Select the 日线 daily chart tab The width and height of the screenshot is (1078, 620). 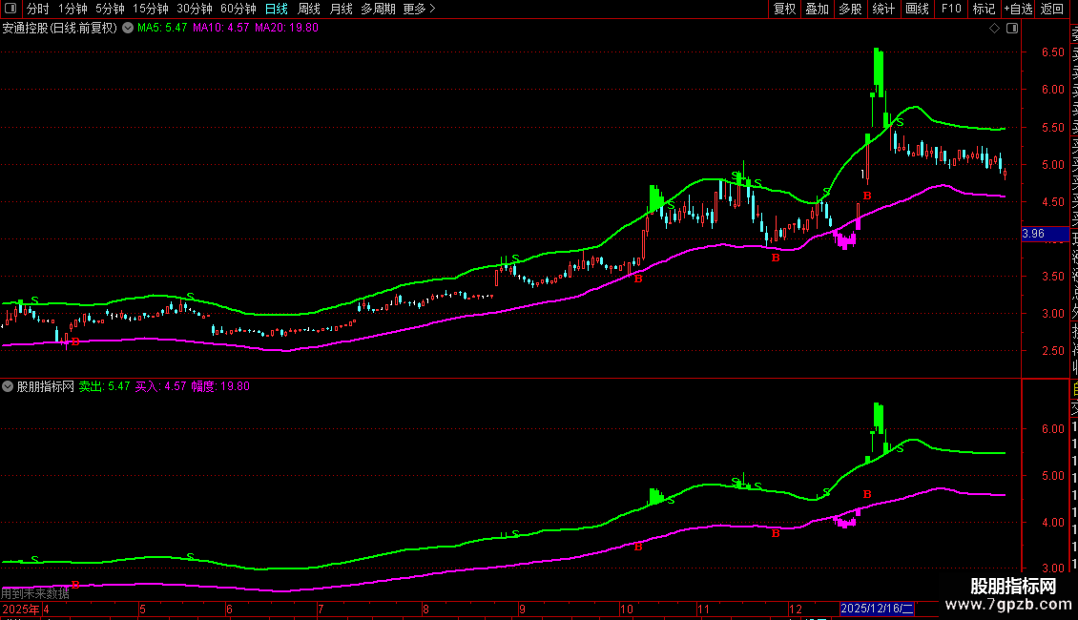(277, 9)
